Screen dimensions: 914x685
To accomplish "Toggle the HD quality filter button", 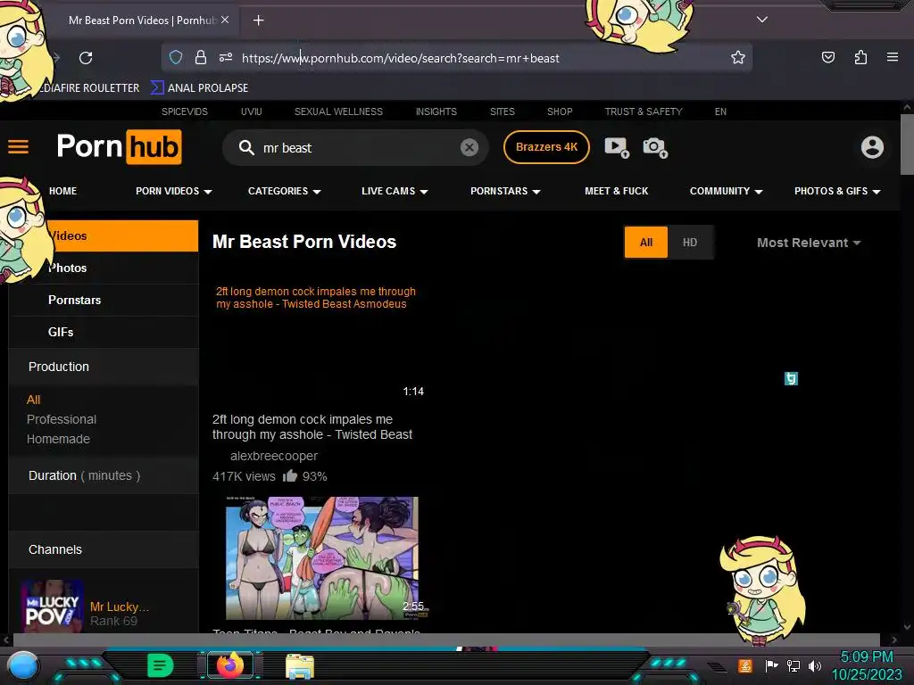I will 690,243.
